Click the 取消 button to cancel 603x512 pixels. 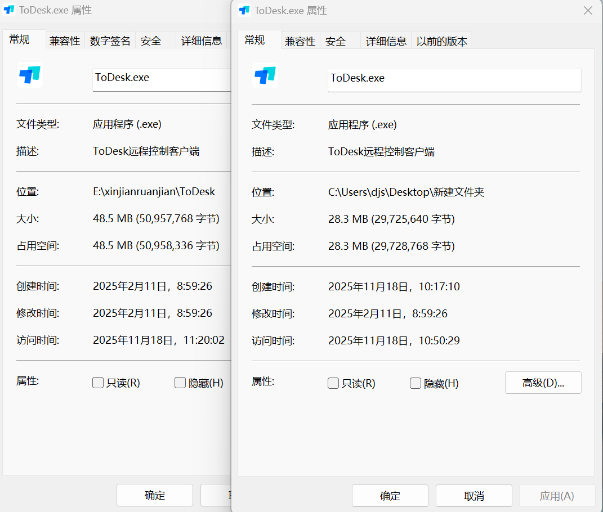pos(474,495)
